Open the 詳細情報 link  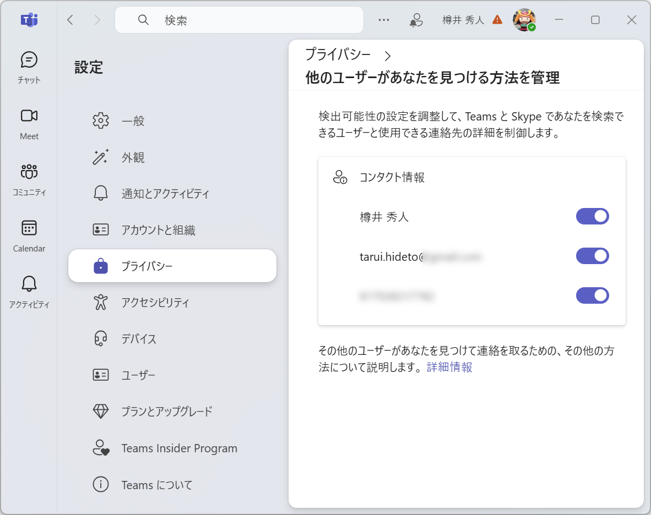tap(448, 366)
